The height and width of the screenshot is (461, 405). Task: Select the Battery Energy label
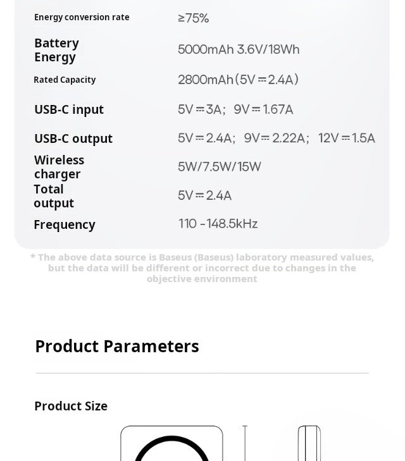coord(56,50)
